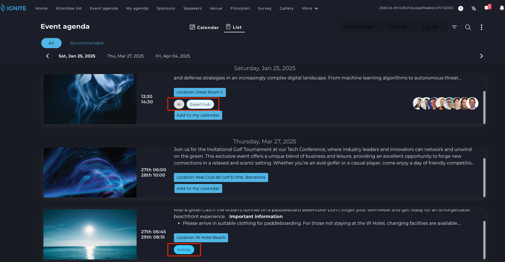Open chat messages icon with notification badge
This screenshot has height=262, width=505.
[487, 8]
